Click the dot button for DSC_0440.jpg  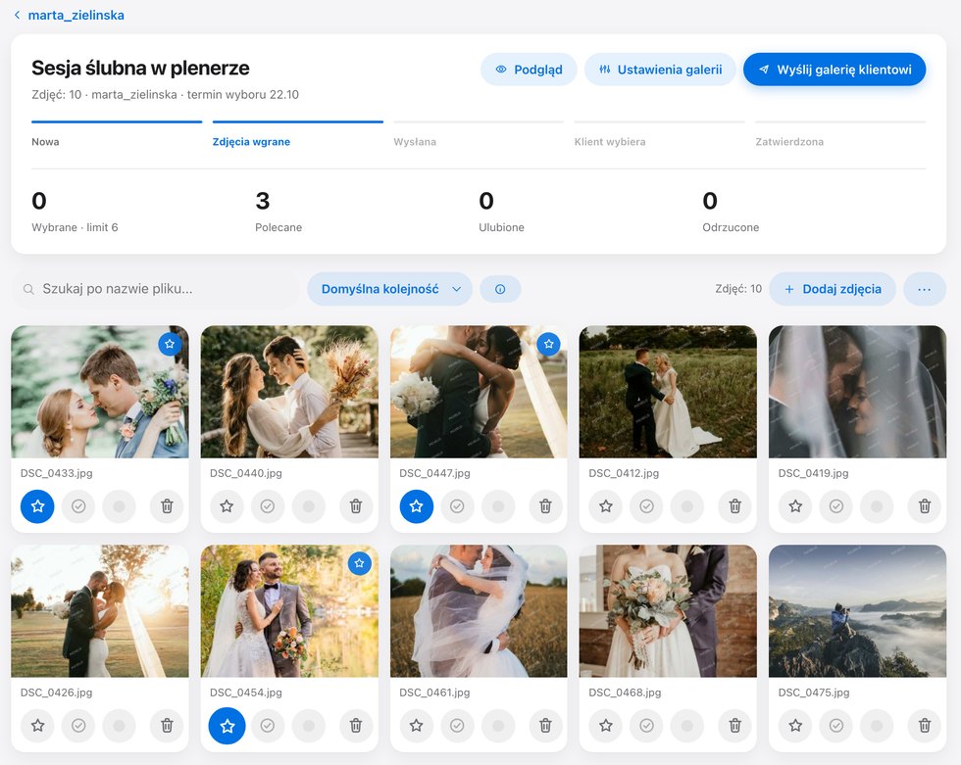(x=308, y=506)
